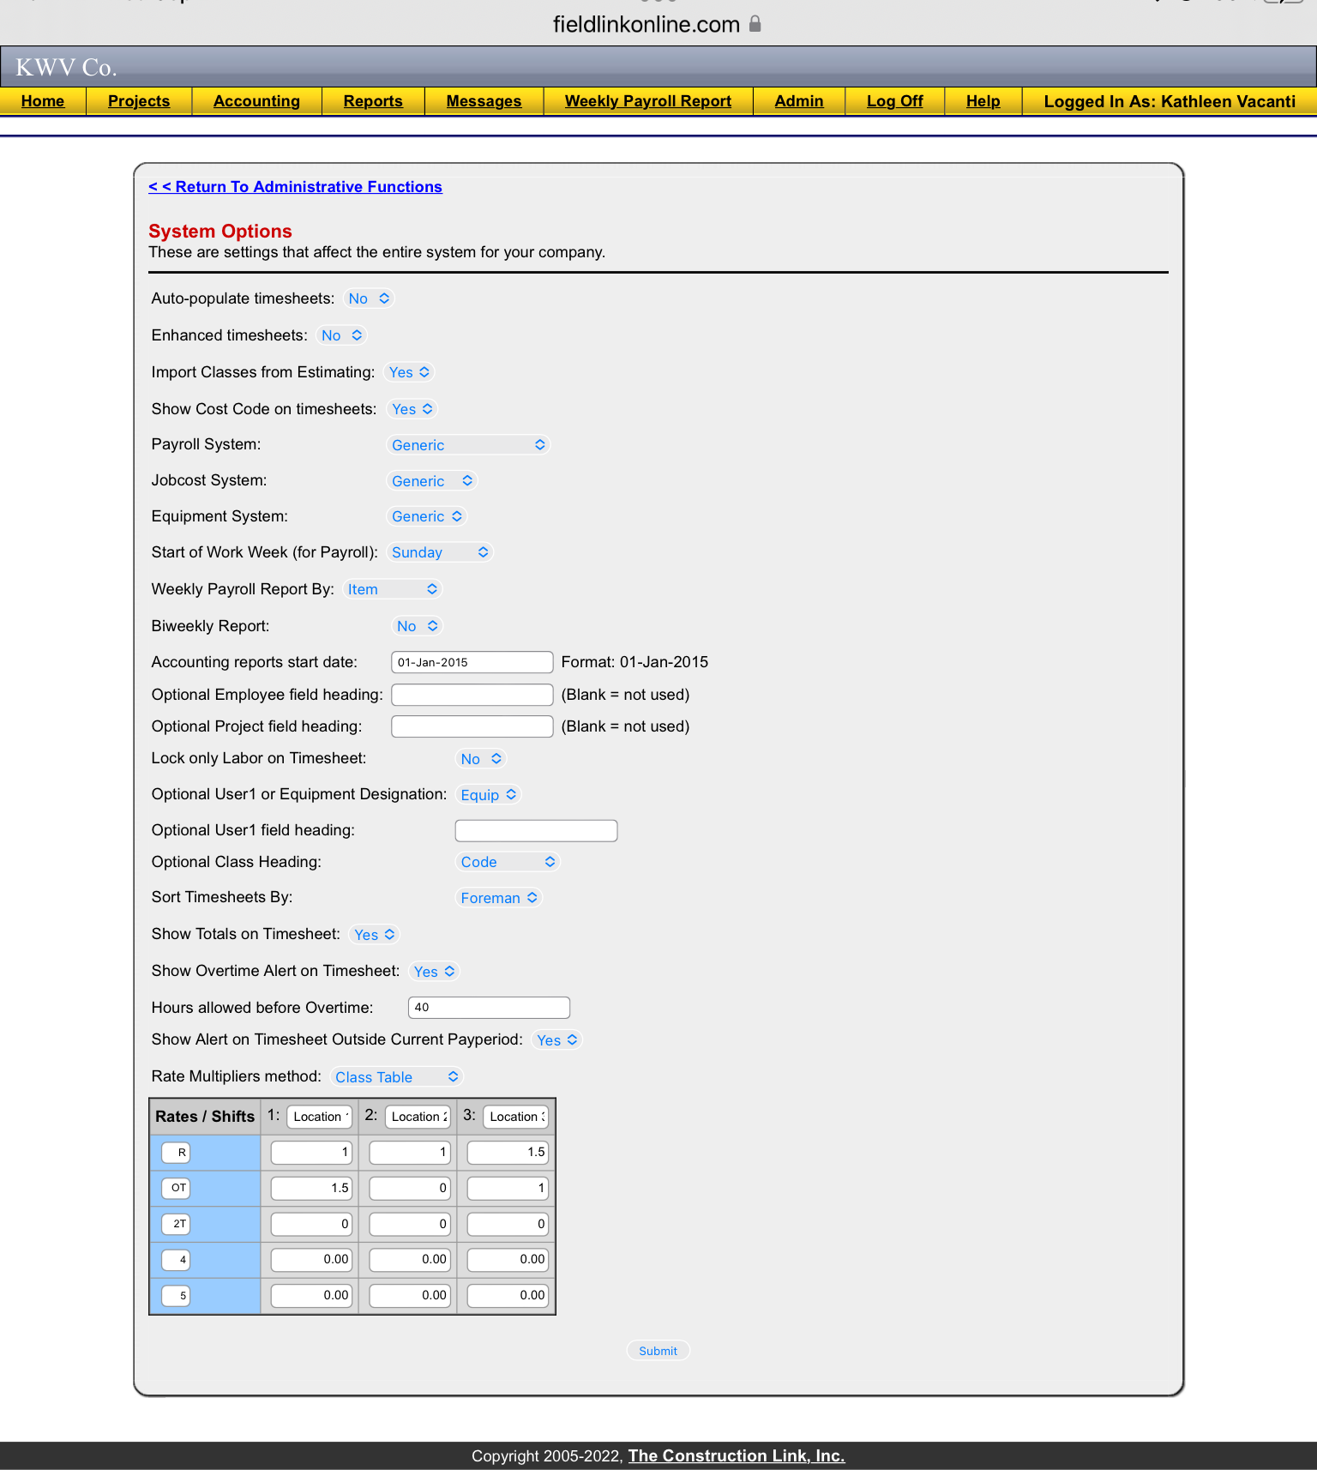This screenshot has height=1470, width=1317.
Task: Click the lock icon beside the URL
Action: pos(755,24)
